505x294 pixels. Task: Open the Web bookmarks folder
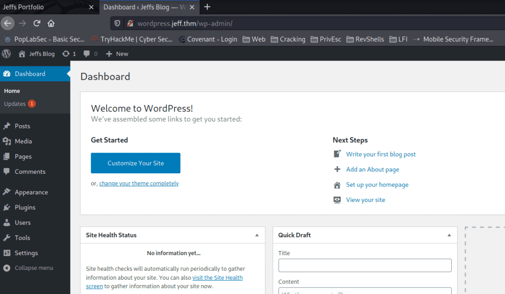(254, 39)
